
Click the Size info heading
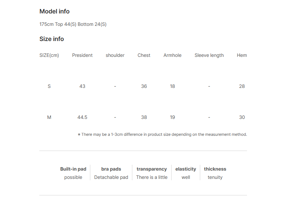[52, 39]
